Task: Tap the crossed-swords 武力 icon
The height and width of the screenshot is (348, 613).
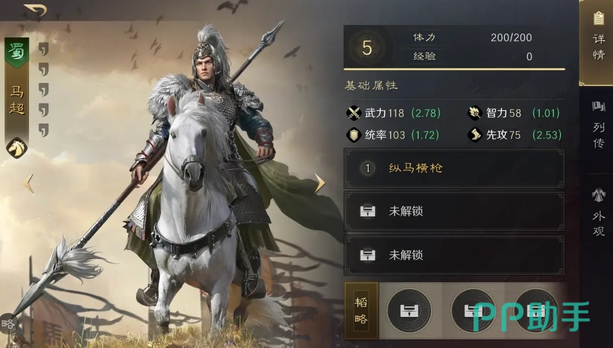Action: click(x=354, y=113)
